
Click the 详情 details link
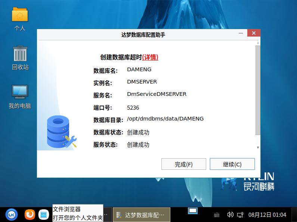click(x=150, y=57)
